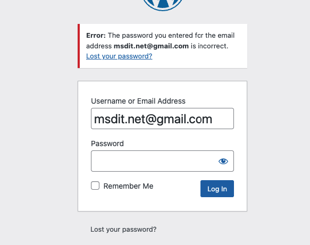Select the bold Error: heading text
The height and width of the screenshot is (245, 310).
96,36
